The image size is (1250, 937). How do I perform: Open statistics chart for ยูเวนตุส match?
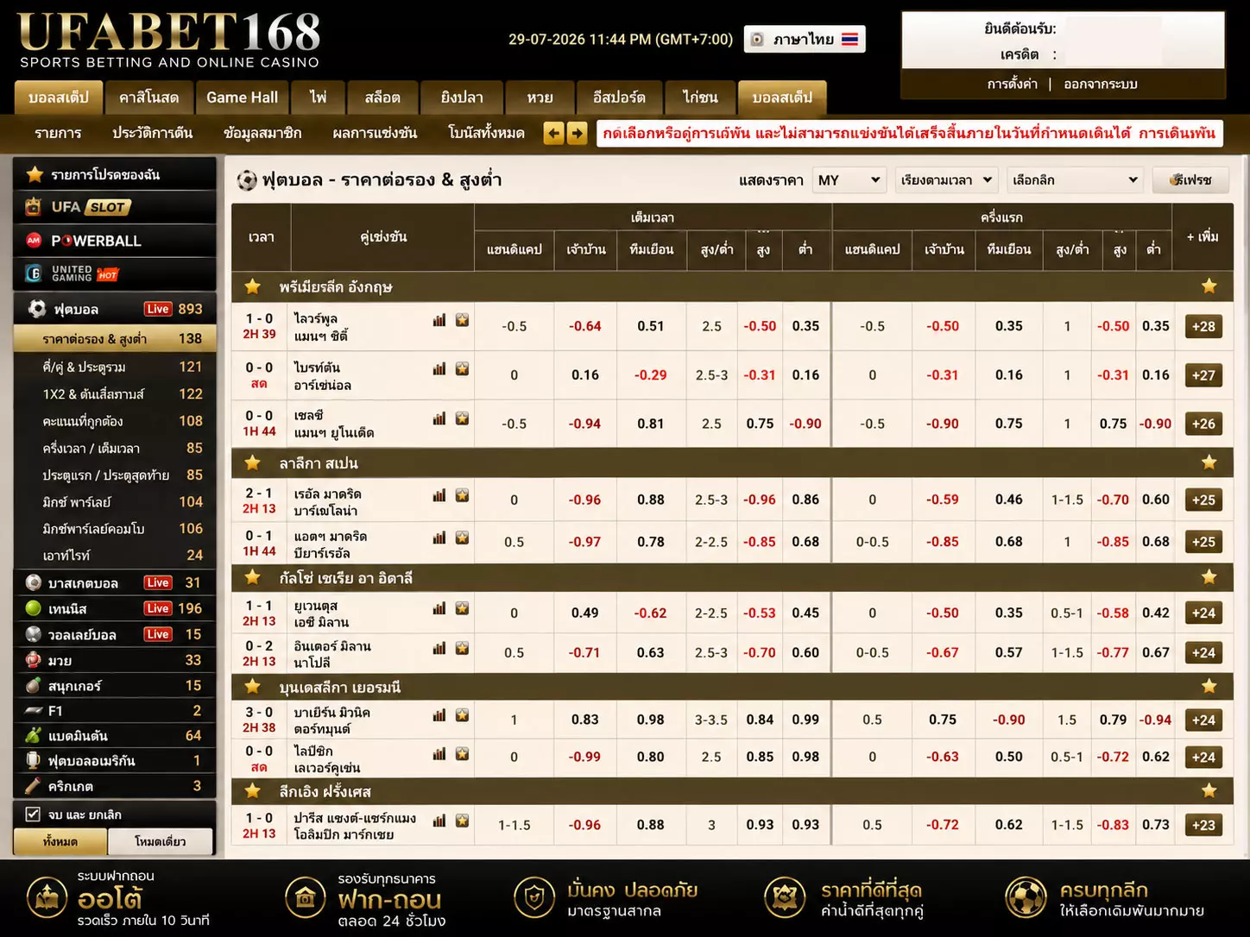click(x=439, y=608)
